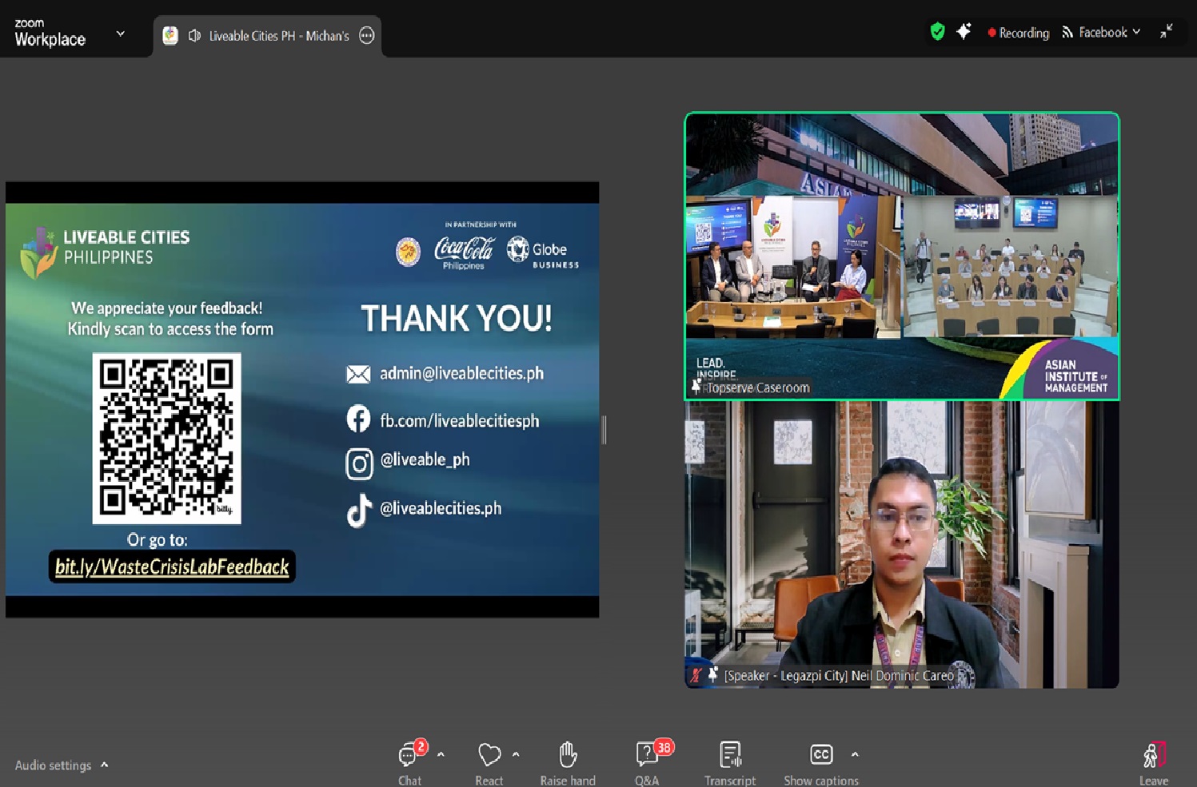Click the bit.ly/WasteCrisisLabFeedback link on slide
Image resolution: width=1197 pixels, height=787 pixels.
pyautogui.click(x=172, y=567)
